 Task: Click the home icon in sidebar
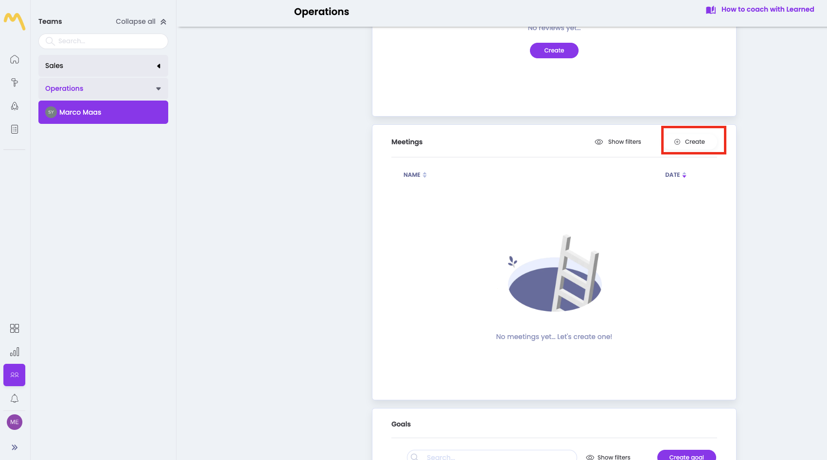(15, 59)
